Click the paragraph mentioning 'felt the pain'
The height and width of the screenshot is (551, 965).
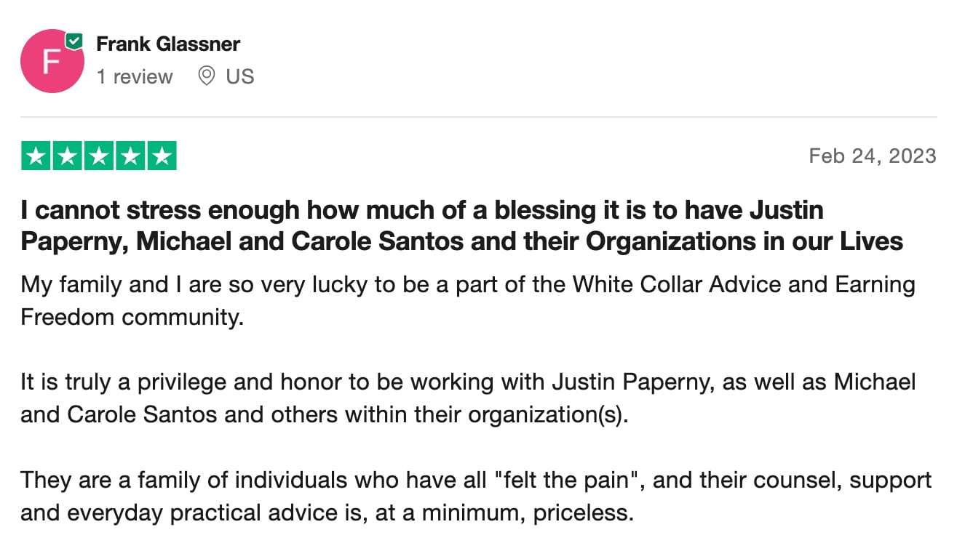(476, 496)
